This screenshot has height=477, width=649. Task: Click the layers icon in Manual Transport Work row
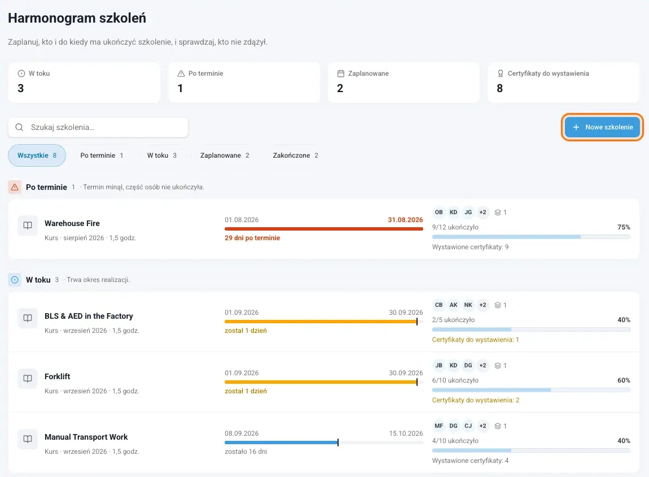coord(498,426)
